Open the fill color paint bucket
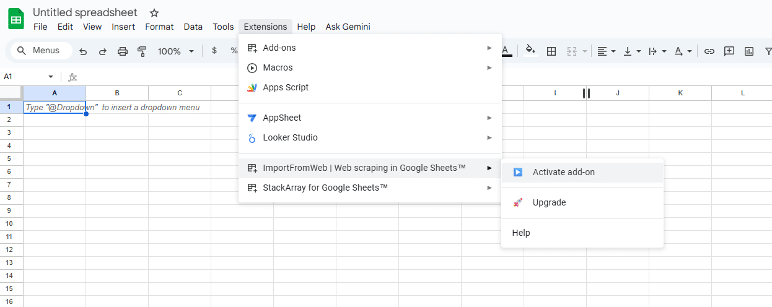772x307 pixels. (530, 50)
